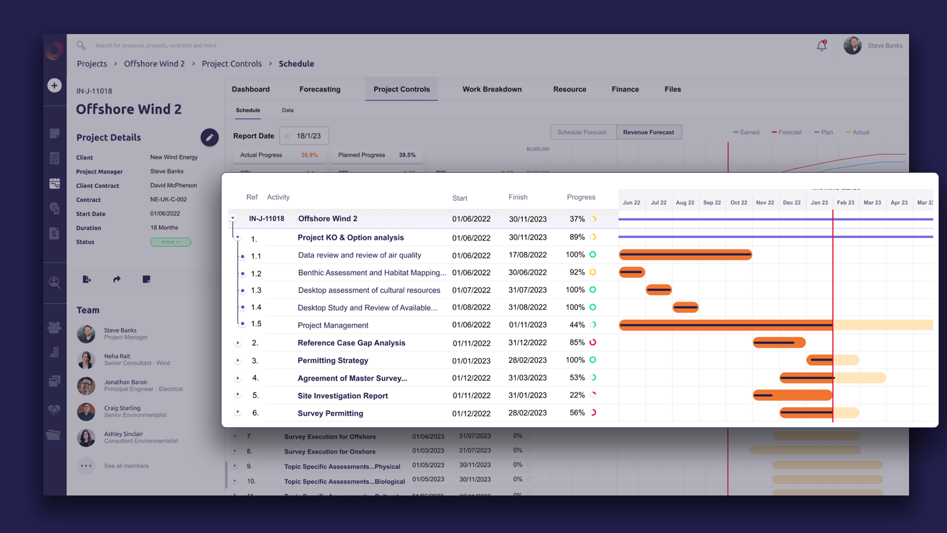Expand the Reference Case Gap Analysis row
The width and height of the screenshot is (947, 533).
coord(238,343)
